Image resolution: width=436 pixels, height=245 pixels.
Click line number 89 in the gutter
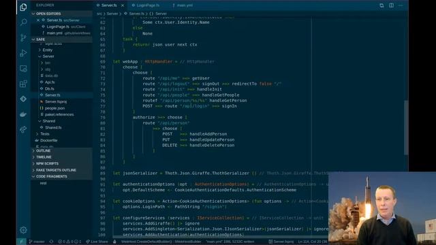[x=103, y=174]
